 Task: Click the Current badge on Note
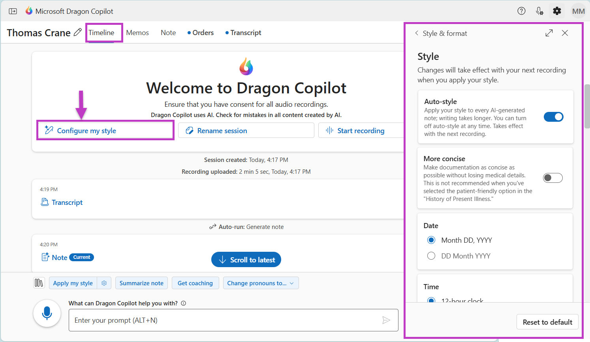tap(81, 257)
